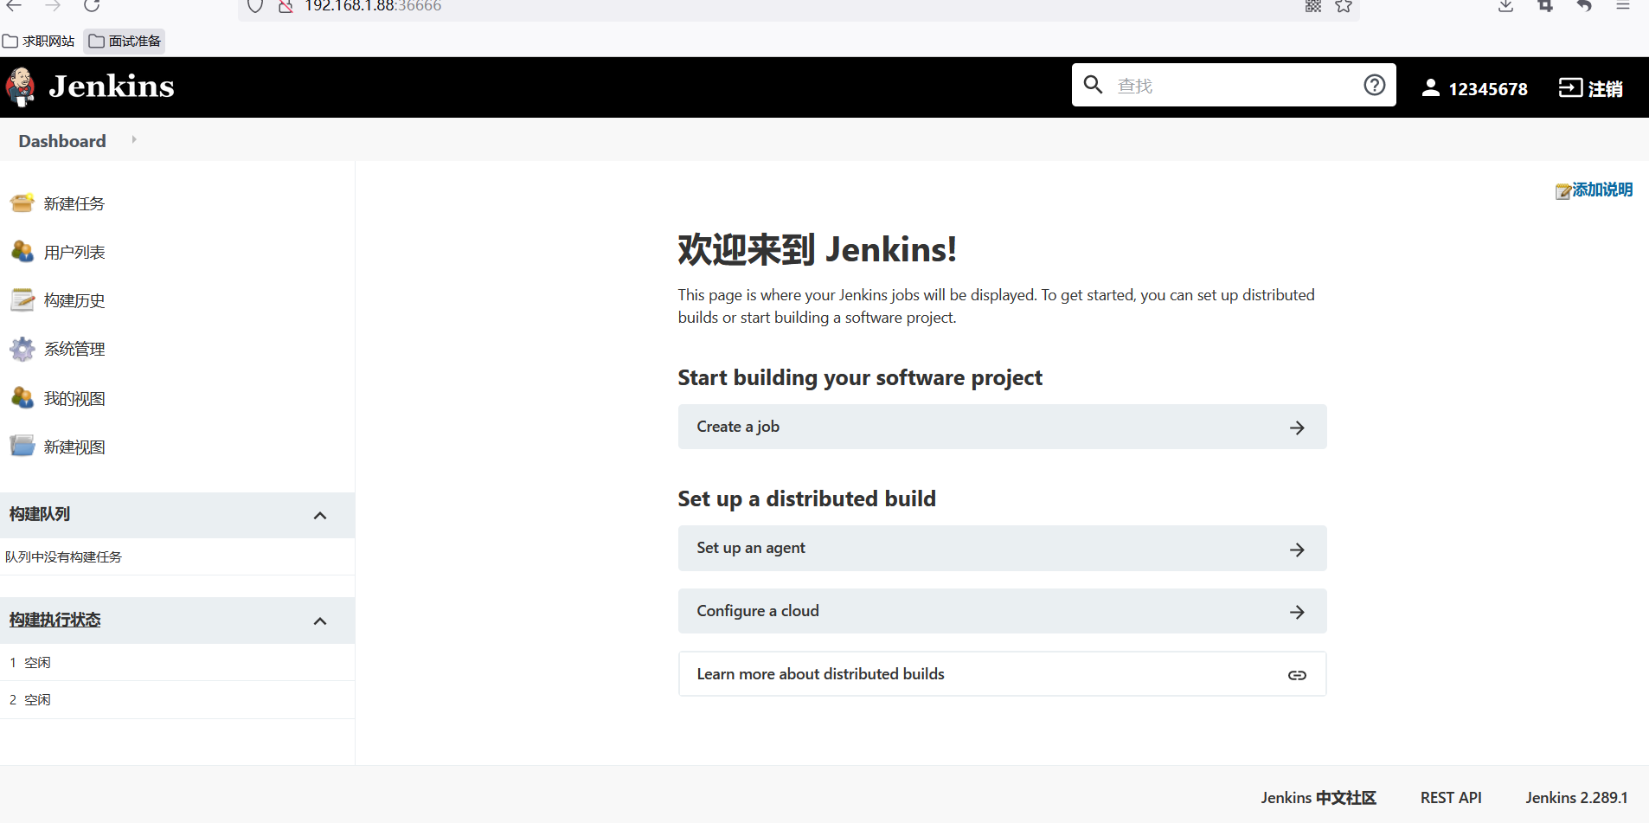Open the 12345678 user account link

click(1487, 88)
